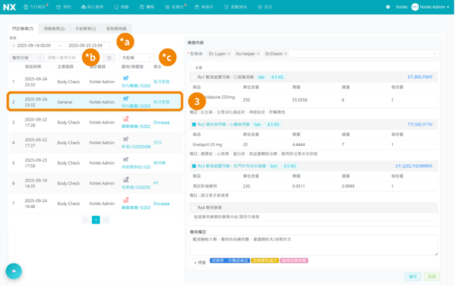Click the pink pharmacy note tag
This screenshot has width=455, height=286.
(294, 260)
